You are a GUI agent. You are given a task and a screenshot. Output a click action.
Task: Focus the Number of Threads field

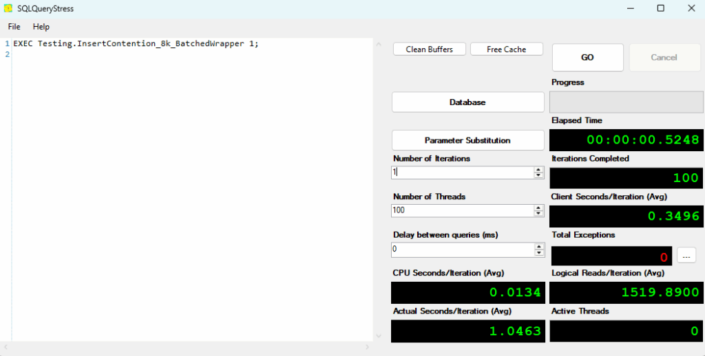click(x=462, y=210)
